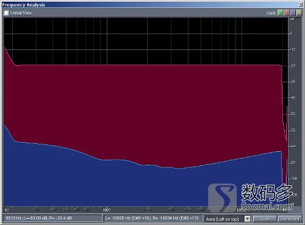Click the Linear View label text
The image size is (305, 225).
(x=21, y=13)
